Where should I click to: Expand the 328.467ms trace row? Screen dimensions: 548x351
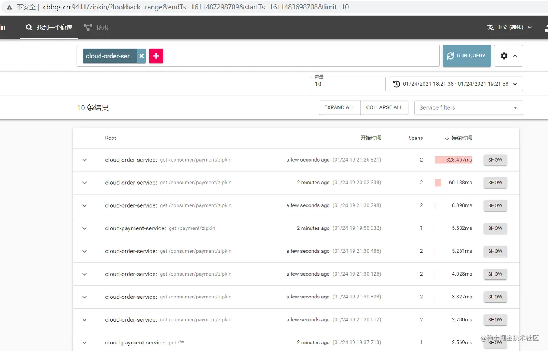point(84,160)
